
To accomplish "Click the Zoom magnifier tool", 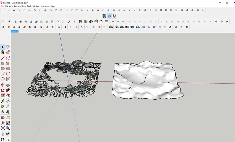I will pos(3,123).
